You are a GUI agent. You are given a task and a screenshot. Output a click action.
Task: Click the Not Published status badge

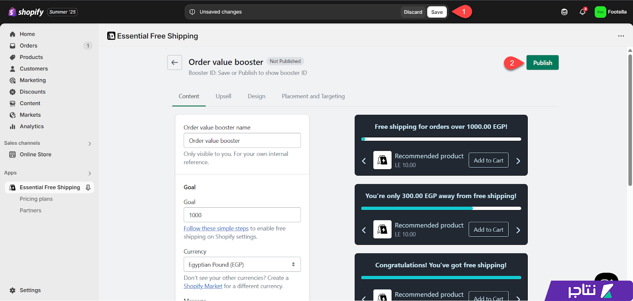click(285, 61)
